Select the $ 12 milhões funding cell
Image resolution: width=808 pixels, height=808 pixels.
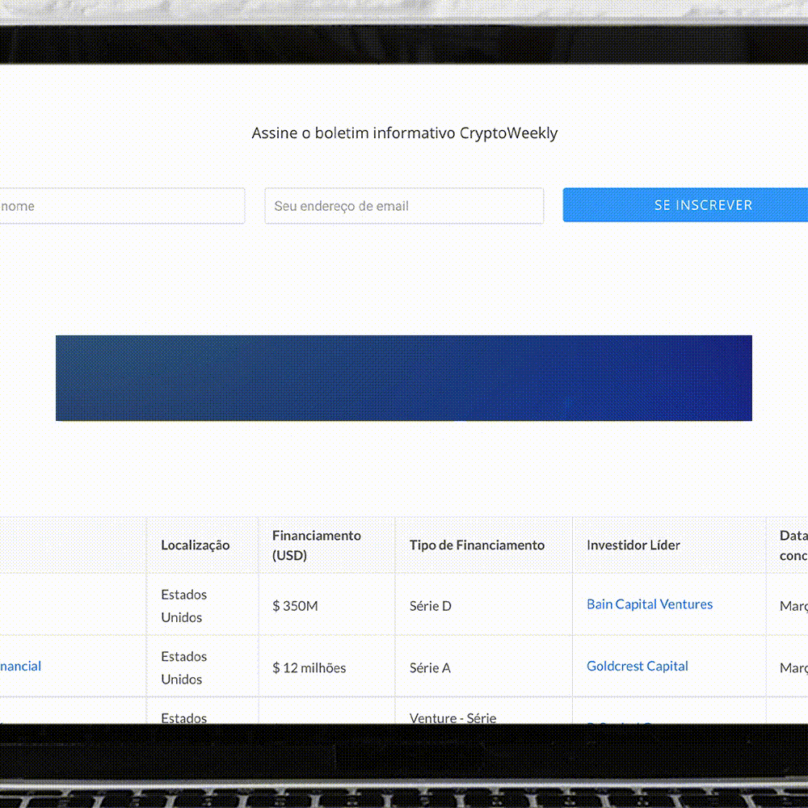(309, 668)
